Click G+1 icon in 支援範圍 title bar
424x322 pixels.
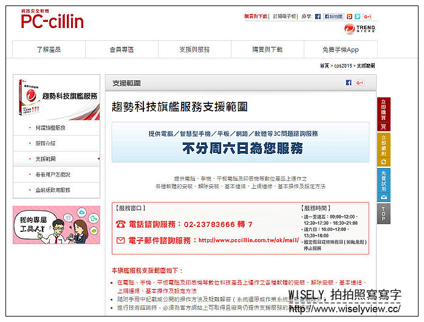coord(360,83)
